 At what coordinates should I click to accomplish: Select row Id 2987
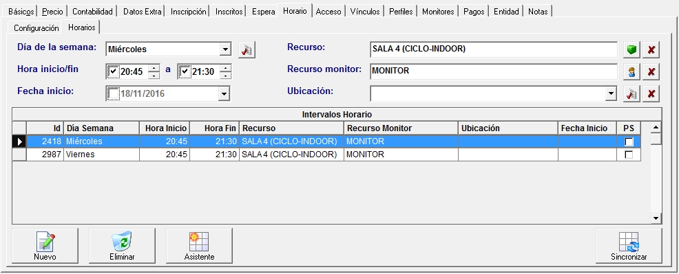[326, 155]
